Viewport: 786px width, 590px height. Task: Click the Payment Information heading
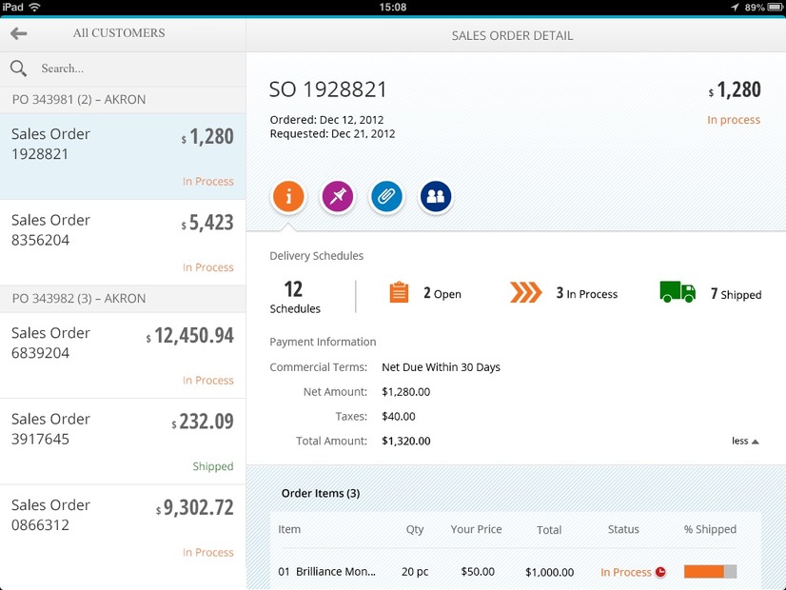coord(323,342)
